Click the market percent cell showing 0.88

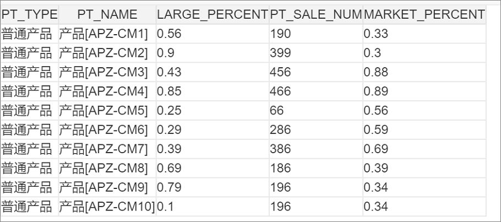[x=424, y=72]
